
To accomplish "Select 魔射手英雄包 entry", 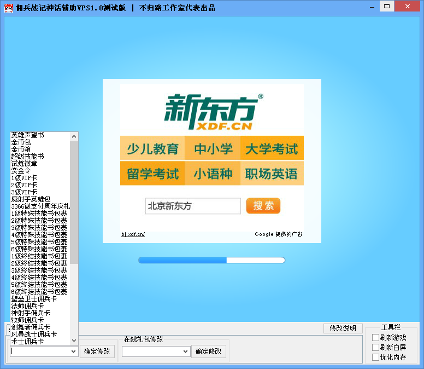I will [x=40, y=199].
